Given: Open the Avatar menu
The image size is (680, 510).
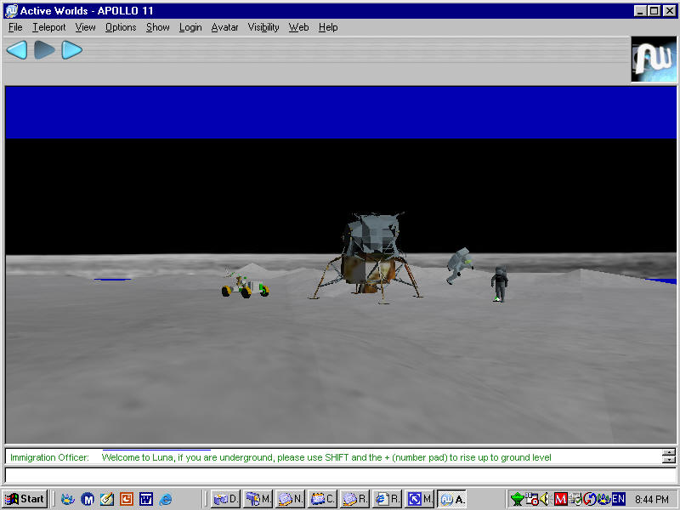Looking at the screenshot, I should click(x=224, y=27).
